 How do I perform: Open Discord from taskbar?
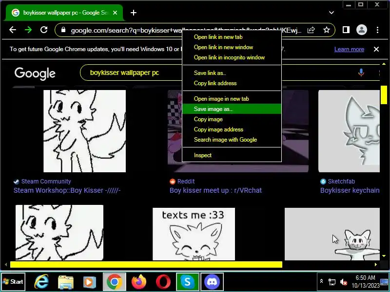pos(212,282)
